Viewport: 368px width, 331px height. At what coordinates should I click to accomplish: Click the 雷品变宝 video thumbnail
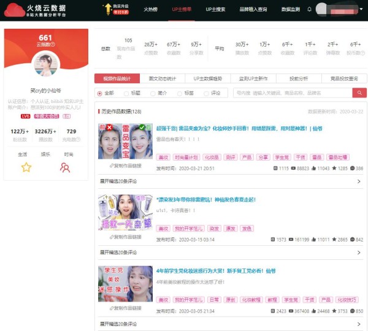tap(125, 141)
